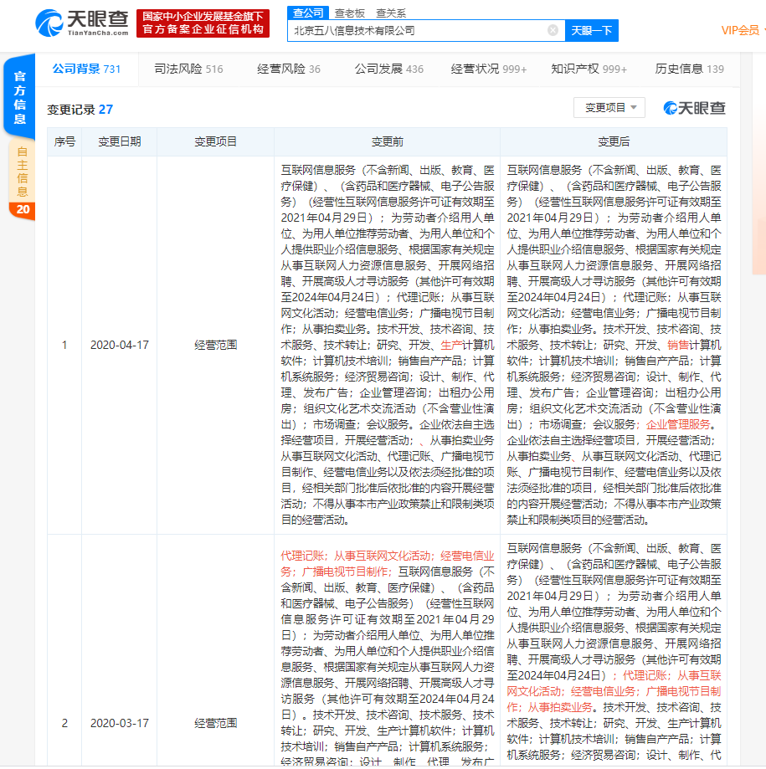Open the 经营风险 36 tab
766x769 pixels.
[x=289, y=69]
